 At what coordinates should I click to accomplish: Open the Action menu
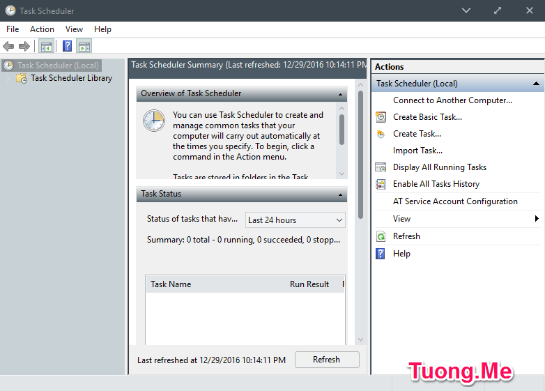click(42, 29)
